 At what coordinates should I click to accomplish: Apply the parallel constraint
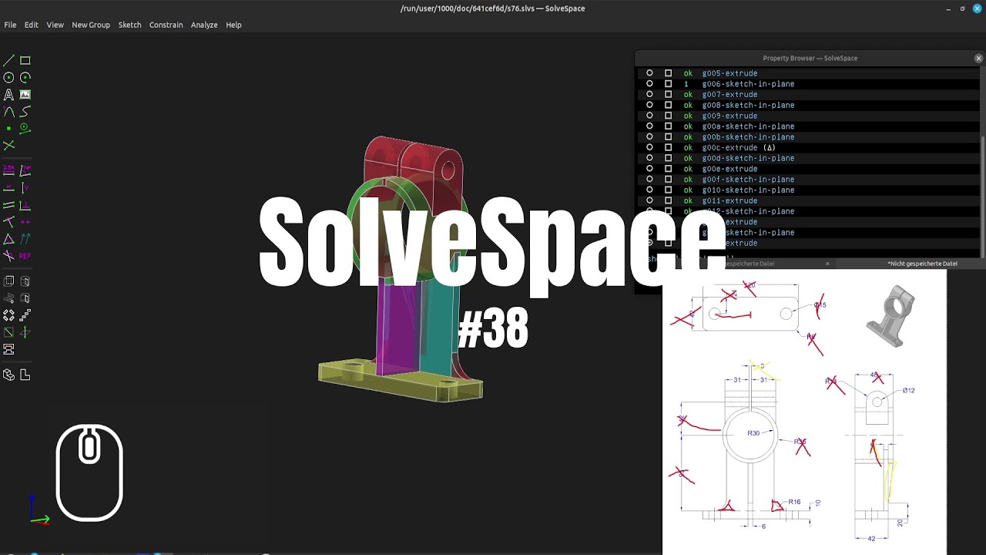coord(8,204)
